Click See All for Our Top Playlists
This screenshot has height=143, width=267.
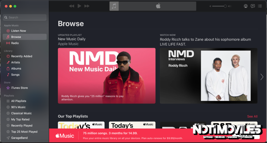pyautogui.click(x=252, y=116)
